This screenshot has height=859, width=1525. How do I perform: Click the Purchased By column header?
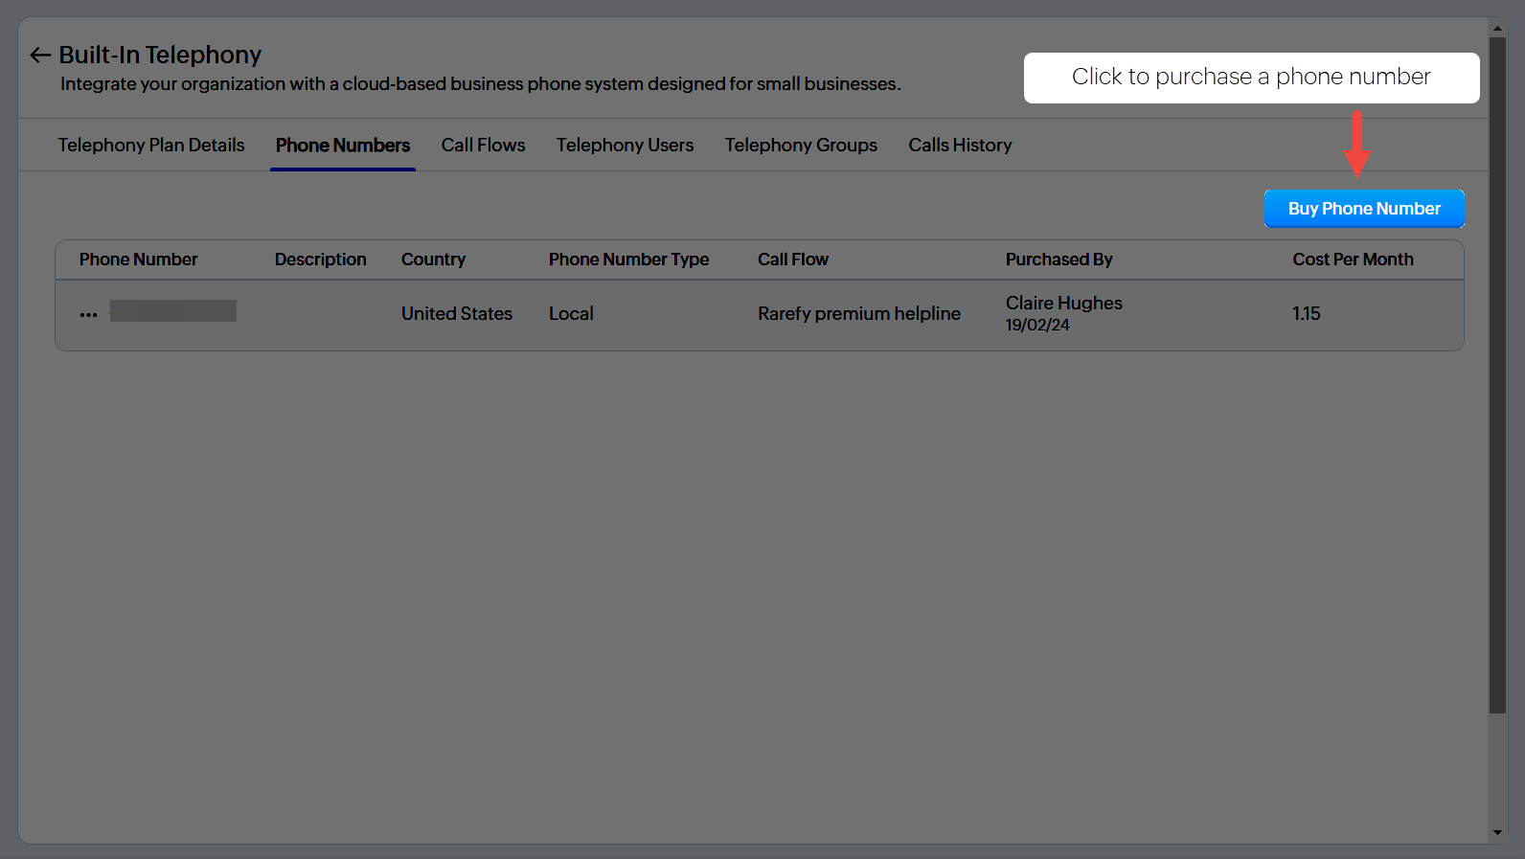[1058, 260]
